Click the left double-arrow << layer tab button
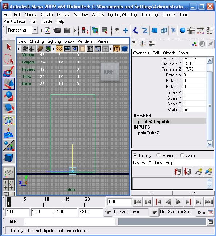The height and width of the screenshot is (236, 216). pos(152,193)
